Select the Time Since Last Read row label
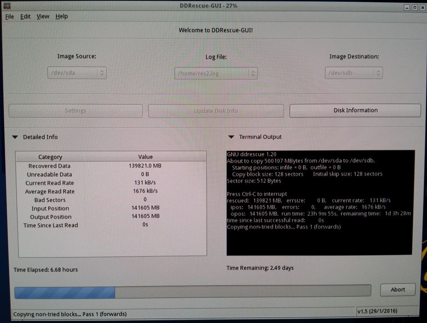 51,225
